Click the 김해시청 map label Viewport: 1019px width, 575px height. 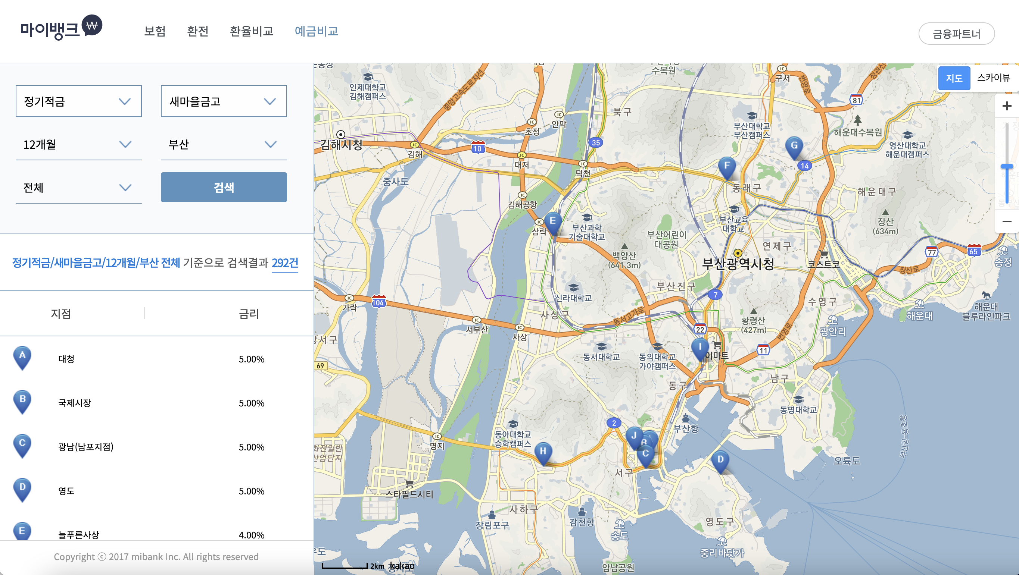point(342,145)
